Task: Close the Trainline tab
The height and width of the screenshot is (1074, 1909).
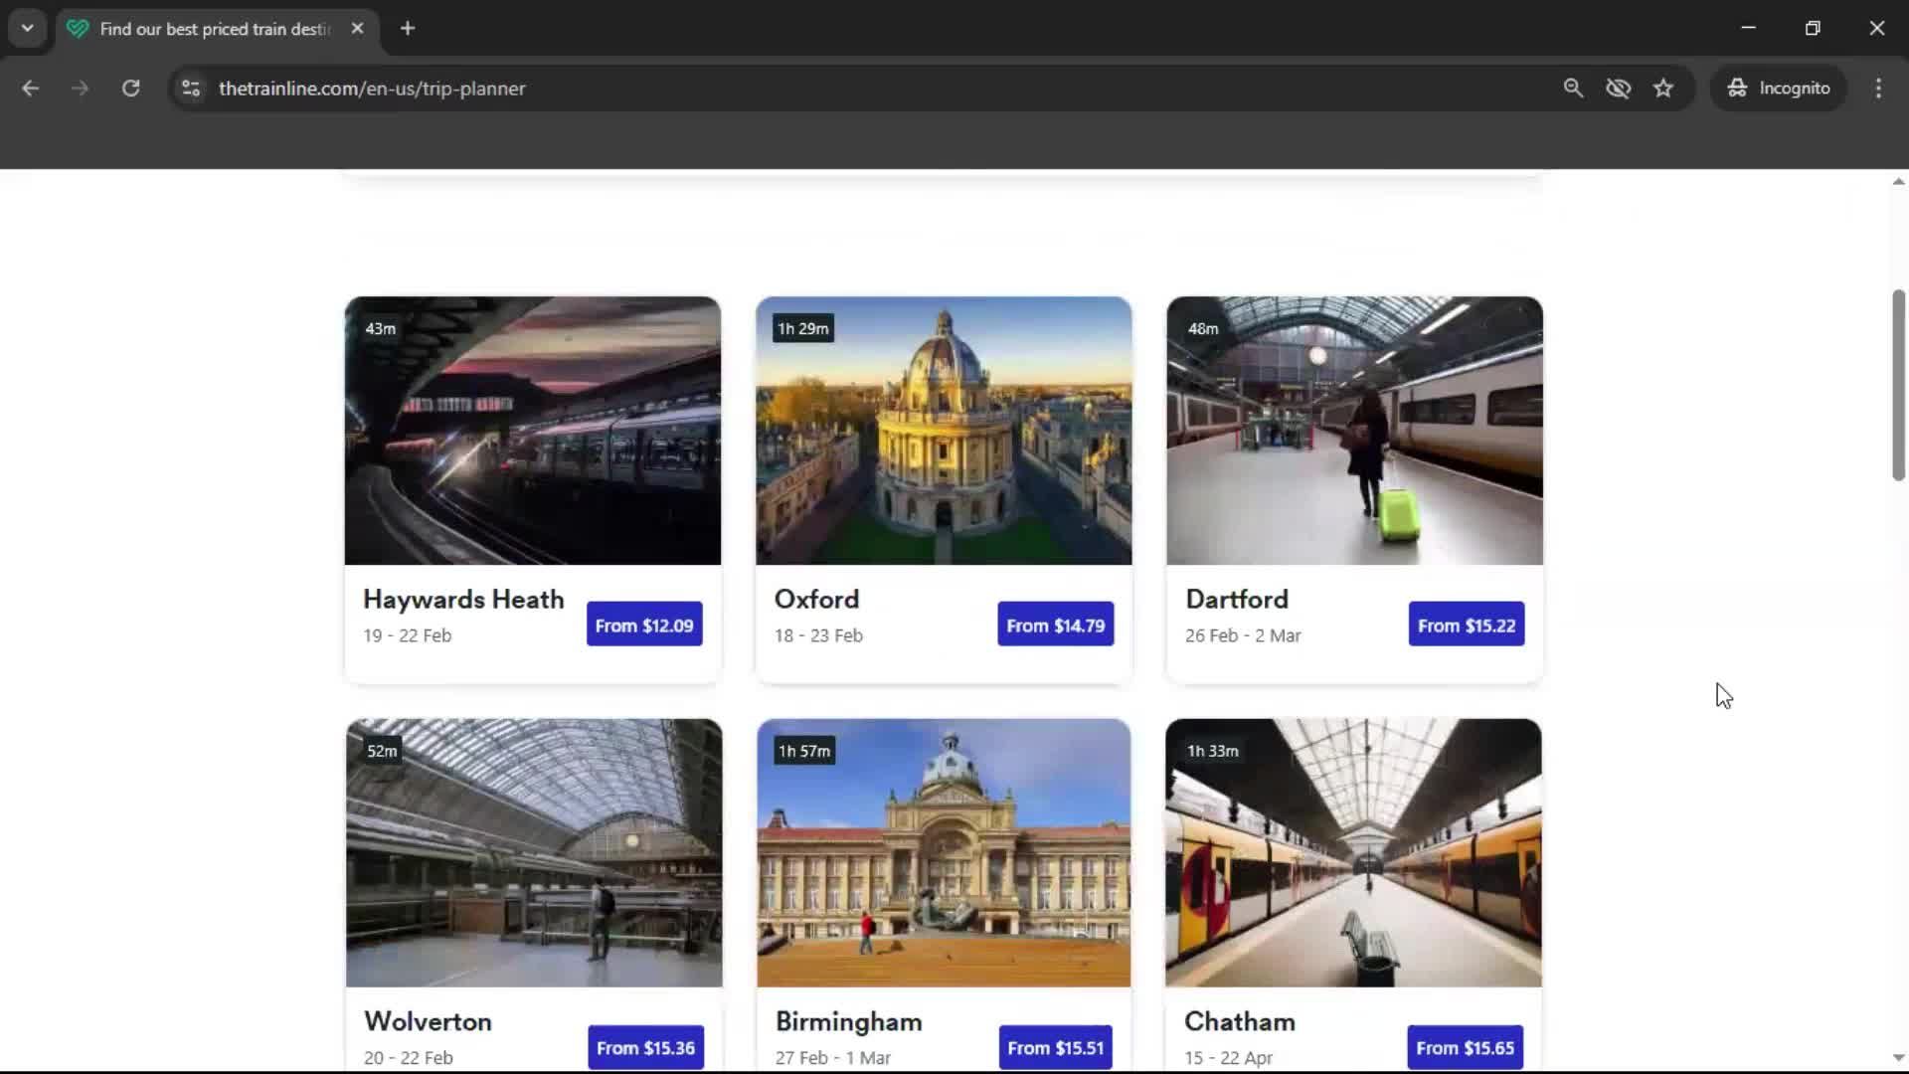Action: click(358, 29)
